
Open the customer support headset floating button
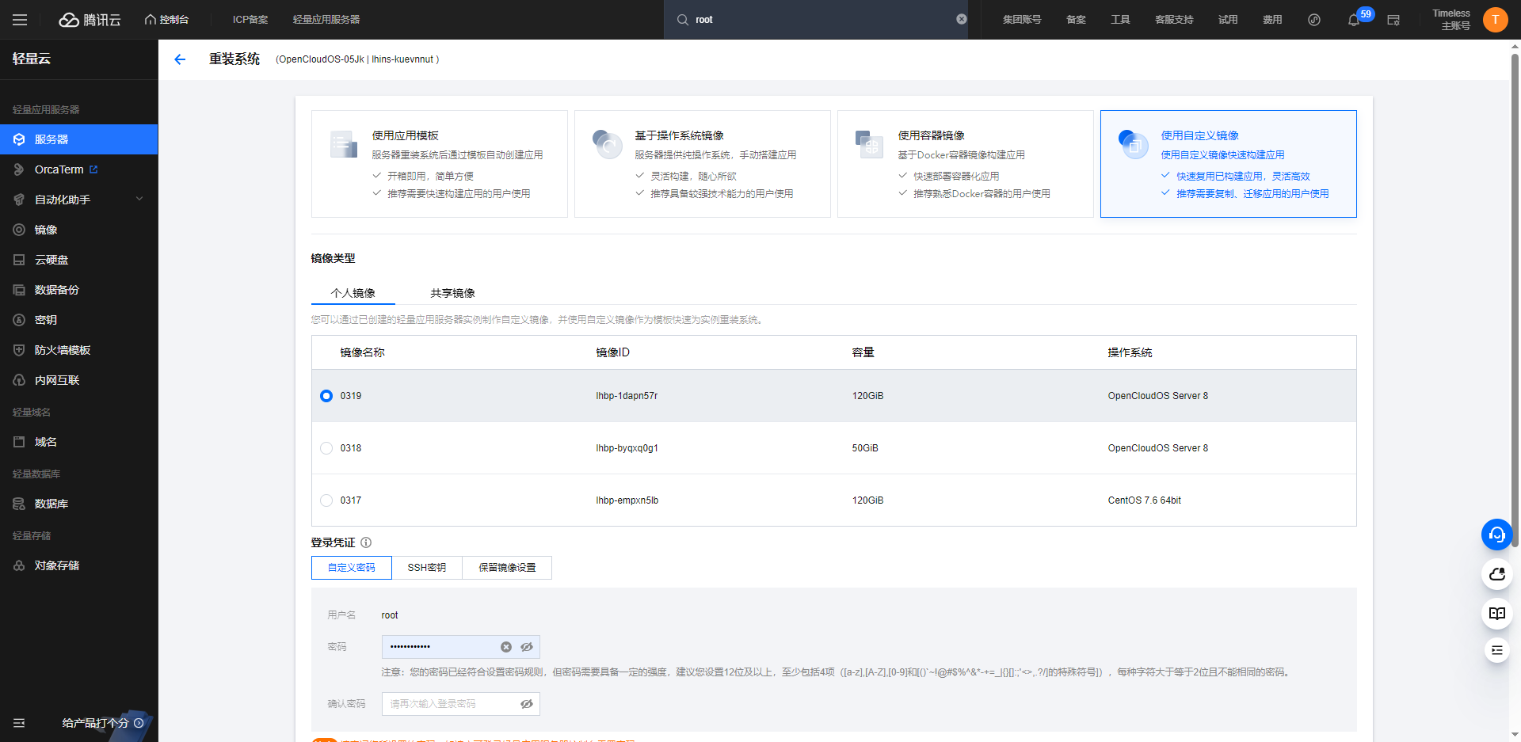[1497, 535]
